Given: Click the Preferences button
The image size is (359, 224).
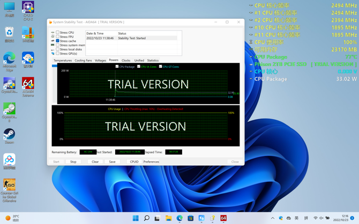Looking at the screenshot, I should 151,161.
